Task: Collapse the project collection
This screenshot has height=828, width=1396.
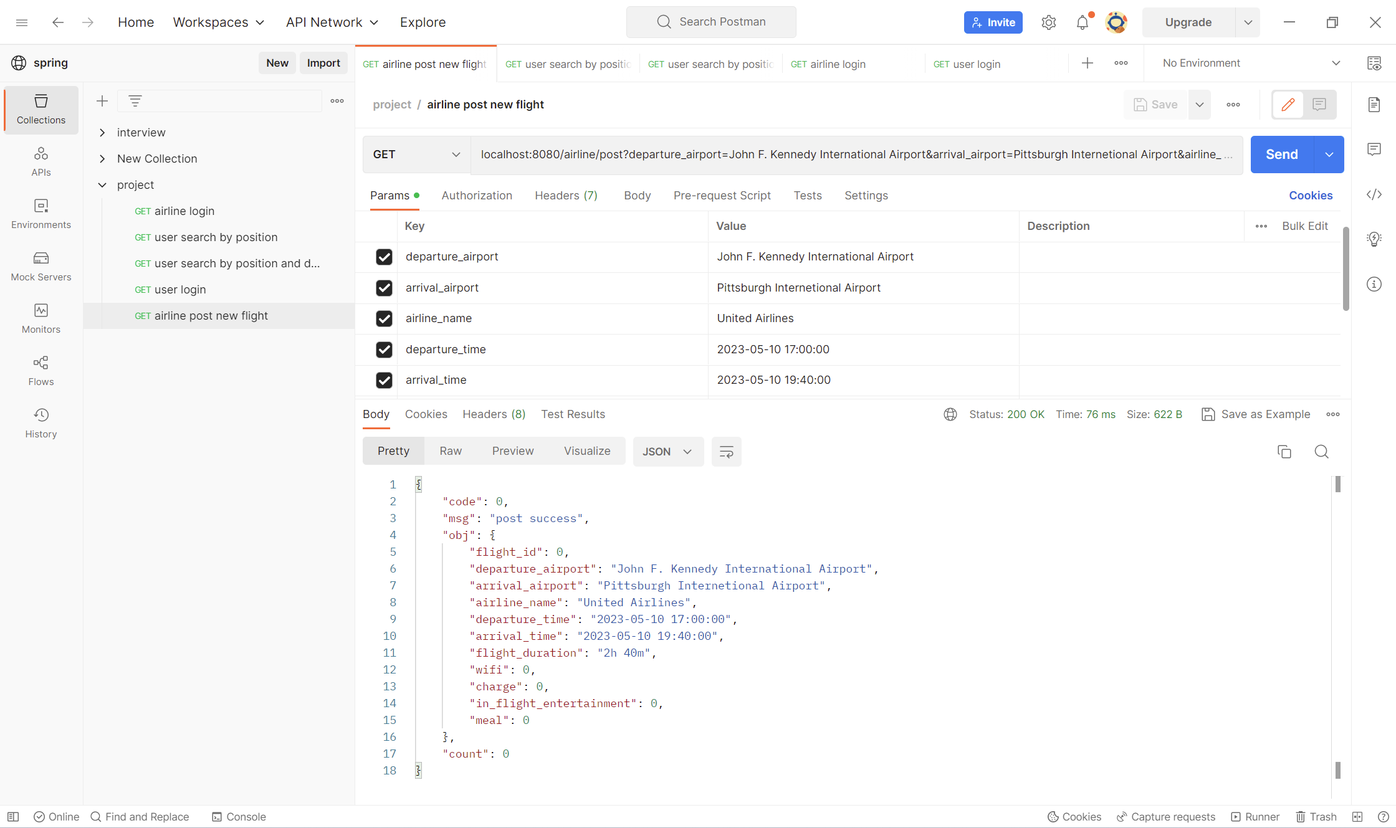Action: (x=102, y=185)
